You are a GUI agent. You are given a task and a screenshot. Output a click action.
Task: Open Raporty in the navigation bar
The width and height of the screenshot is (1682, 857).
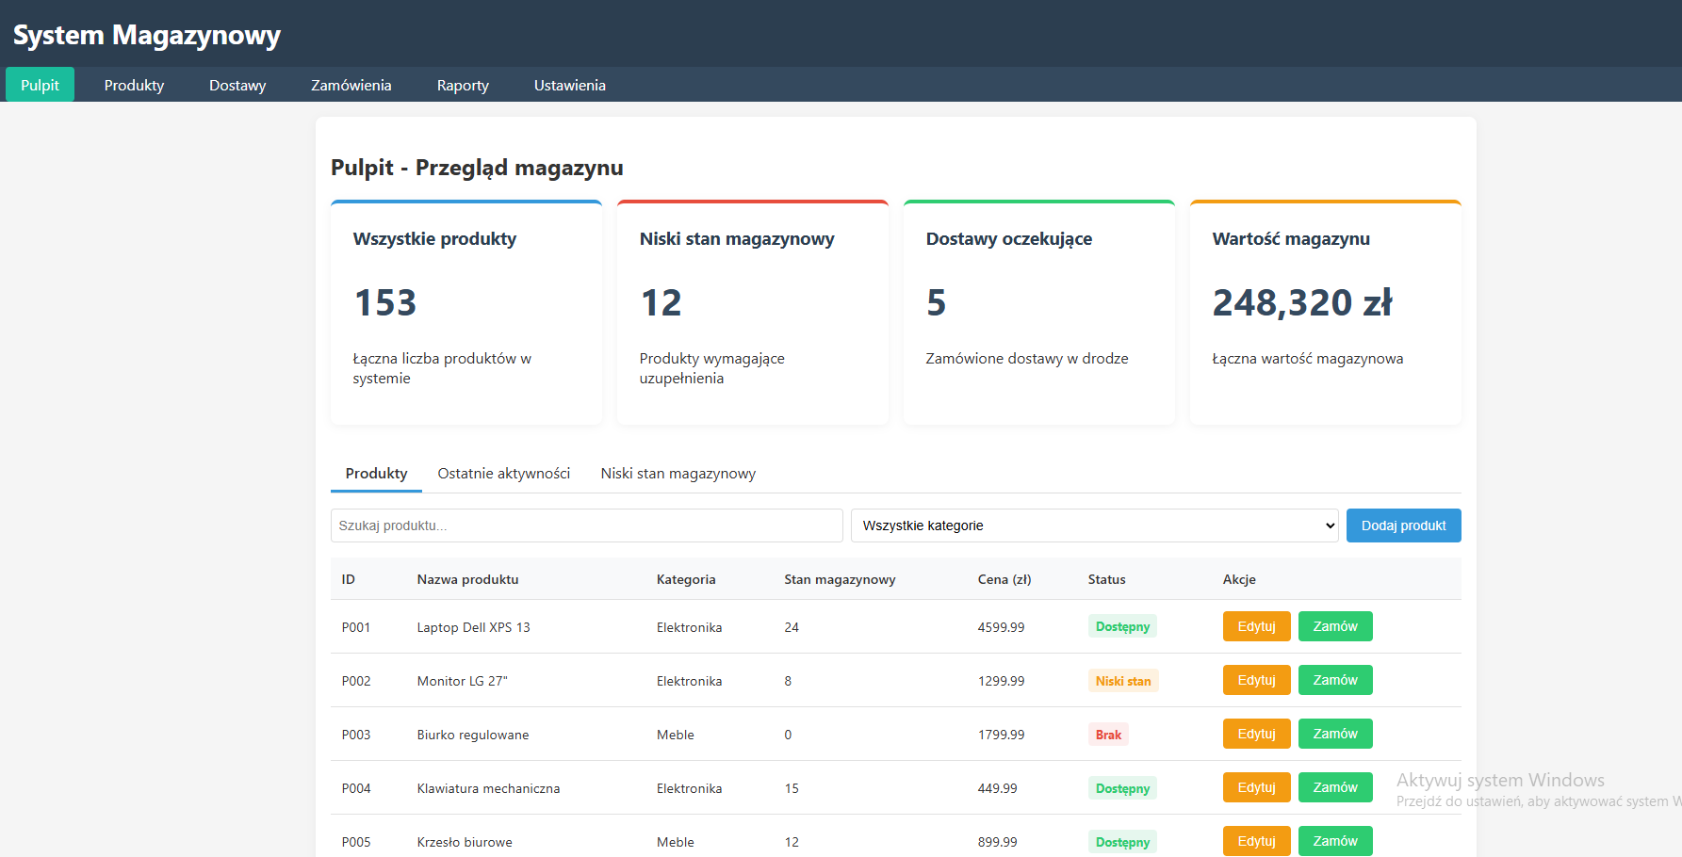click(463, 85)
